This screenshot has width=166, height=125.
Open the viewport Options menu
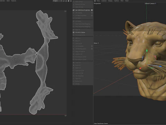click(x=117, y=1)
